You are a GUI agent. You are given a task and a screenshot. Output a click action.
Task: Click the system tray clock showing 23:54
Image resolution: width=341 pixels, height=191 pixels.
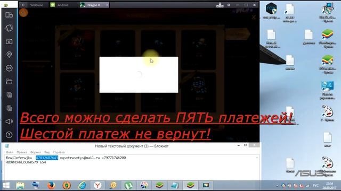330,185
